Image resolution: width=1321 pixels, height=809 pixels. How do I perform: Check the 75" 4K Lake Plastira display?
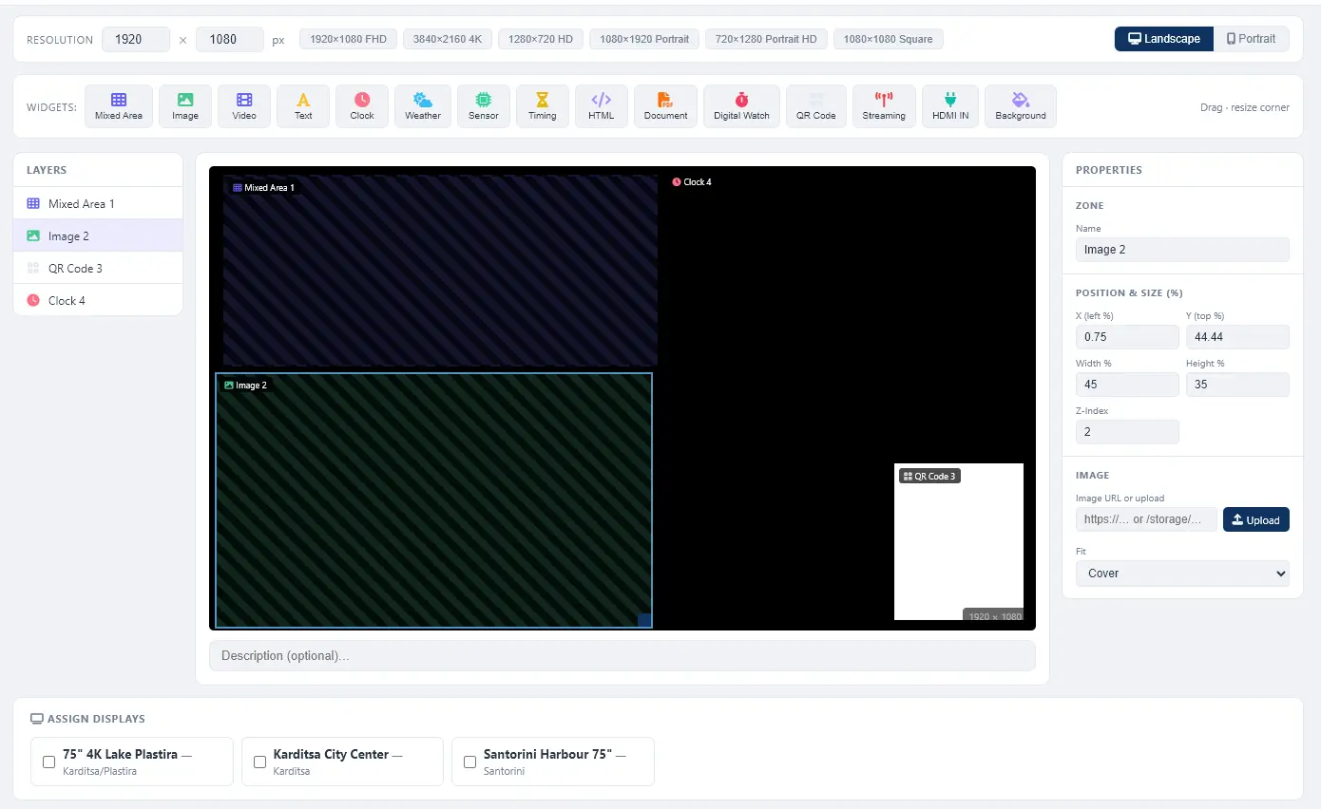[x=49, y=762]
